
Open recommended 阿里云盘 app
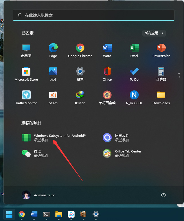(116, 138)
